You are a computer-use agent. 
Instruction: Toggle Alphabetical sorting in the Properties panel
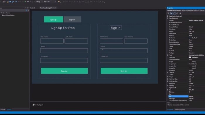click(171, 13)
